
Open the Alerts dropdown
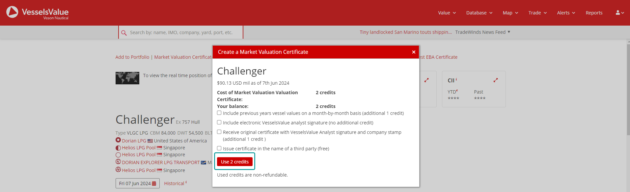point(566,13)
